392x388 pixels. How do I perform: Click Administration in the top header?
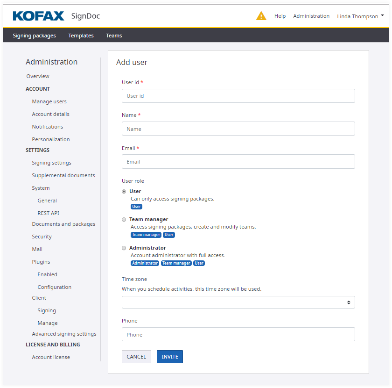(311, 16)
